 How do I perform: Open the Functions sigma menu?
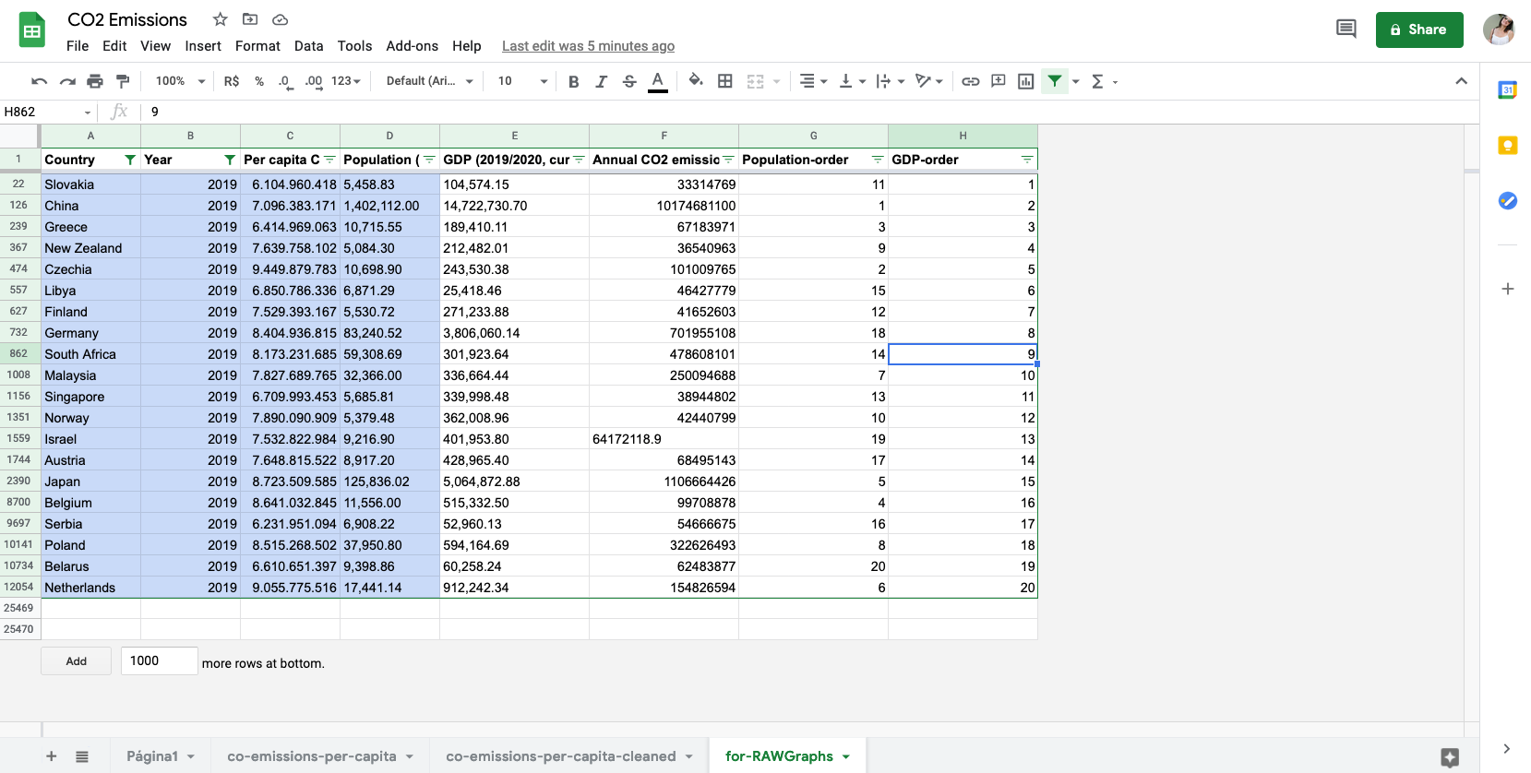pos(1104,81)
